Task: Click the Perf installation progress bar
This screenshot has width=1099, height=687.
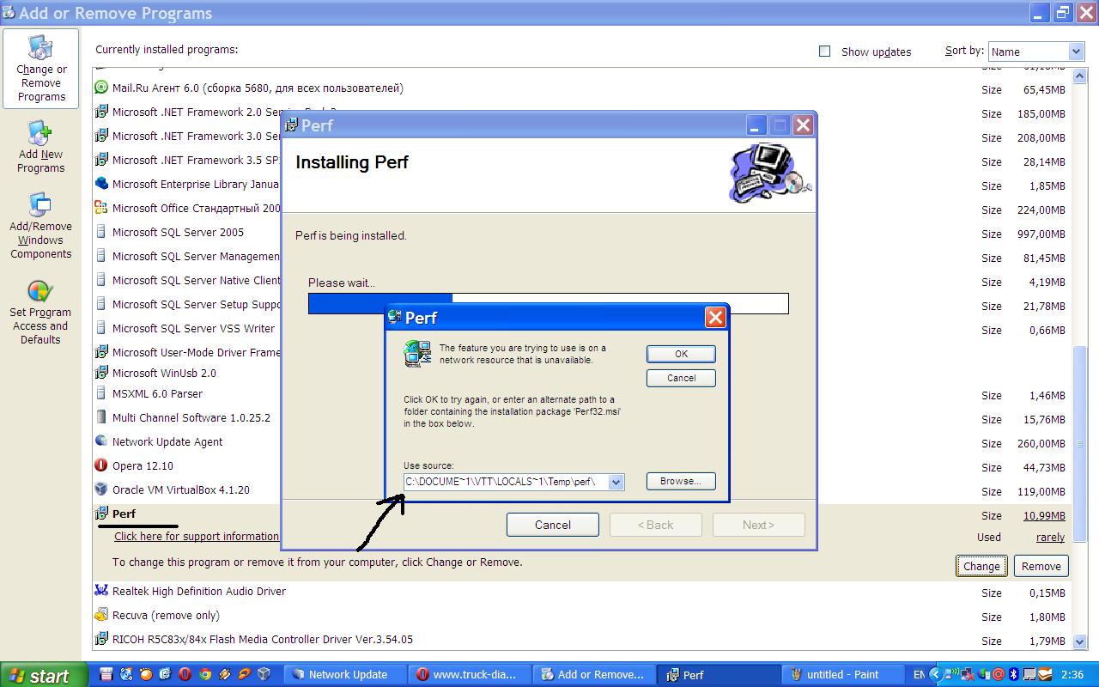Action: 548,303
